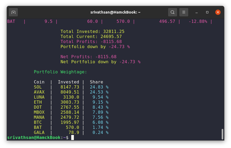Click the 7.56 % share value
231x148 pixels.
(101, 117)
